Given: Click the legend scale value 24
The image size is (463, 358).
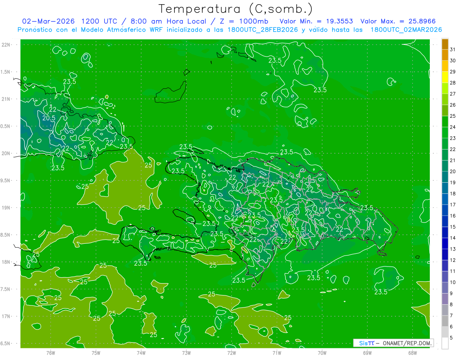Looking at the screenshot, I should pos(453,127).
